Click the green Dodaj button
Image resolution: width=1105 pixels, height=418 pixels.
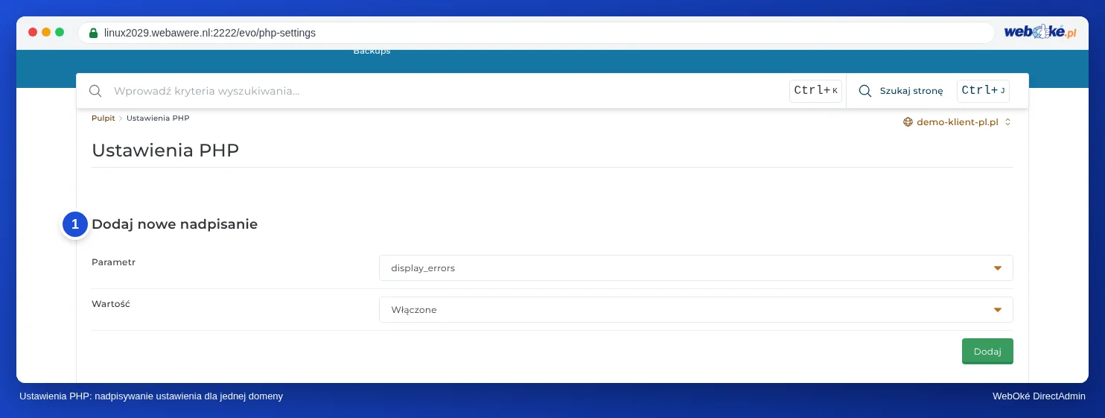coord(987,351)
